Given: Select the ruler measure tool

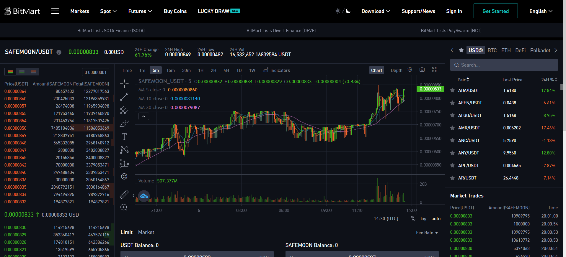Looking at the screenshot, I should tap(124, 194).
